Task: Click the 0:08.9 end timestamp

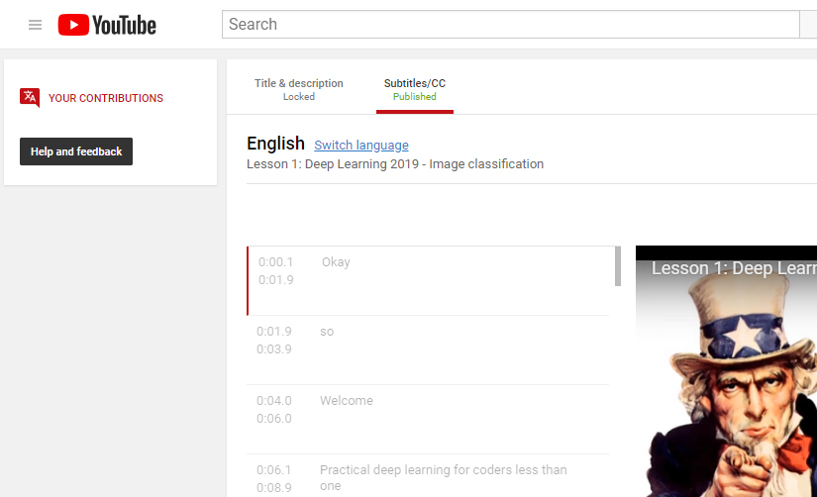Action: coord(274,488)
